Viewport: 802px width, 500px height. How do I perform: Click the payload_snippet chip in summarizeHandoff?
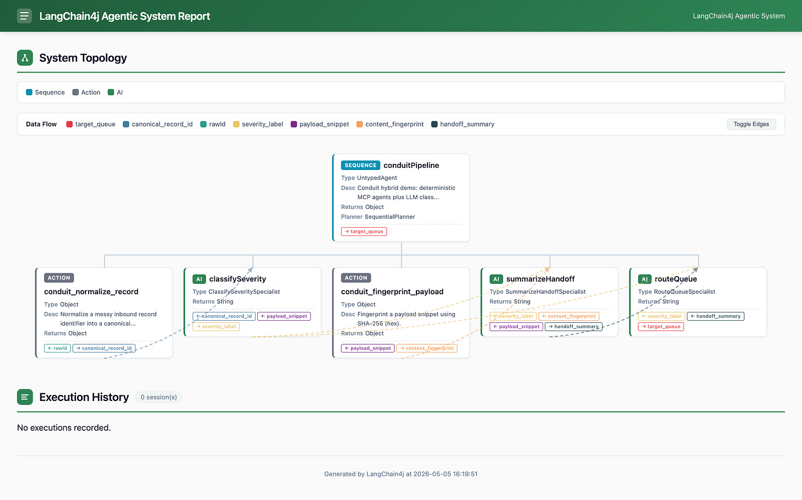pyautogui.click(x=517, y=327)
